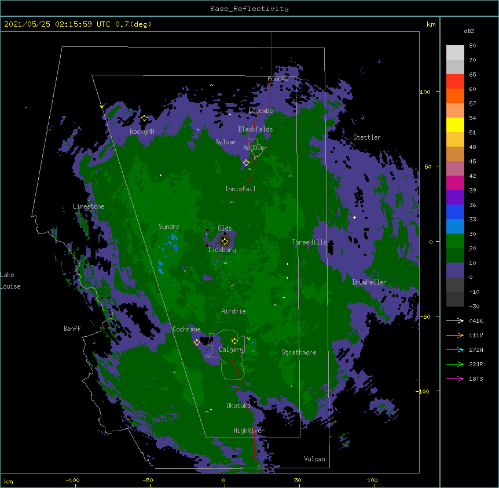
Task: Click the RedDeer city label
Action: tap(255, 148)
